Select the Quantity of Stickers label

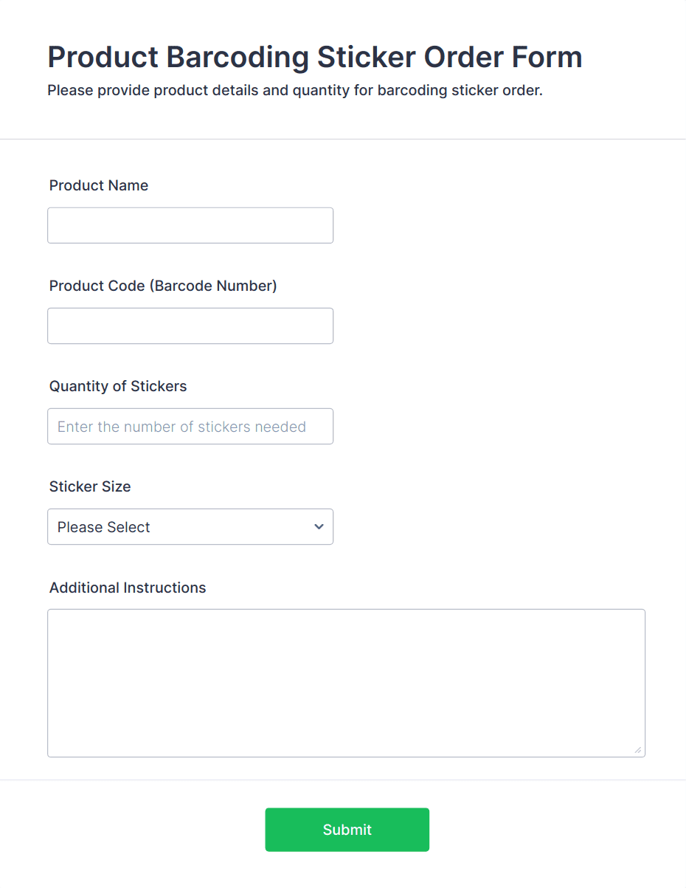point(117,386)
